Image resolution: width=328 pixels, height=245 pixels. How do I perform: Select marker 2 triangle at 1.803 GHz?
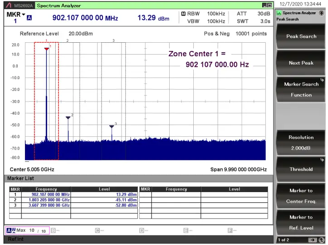68,118
